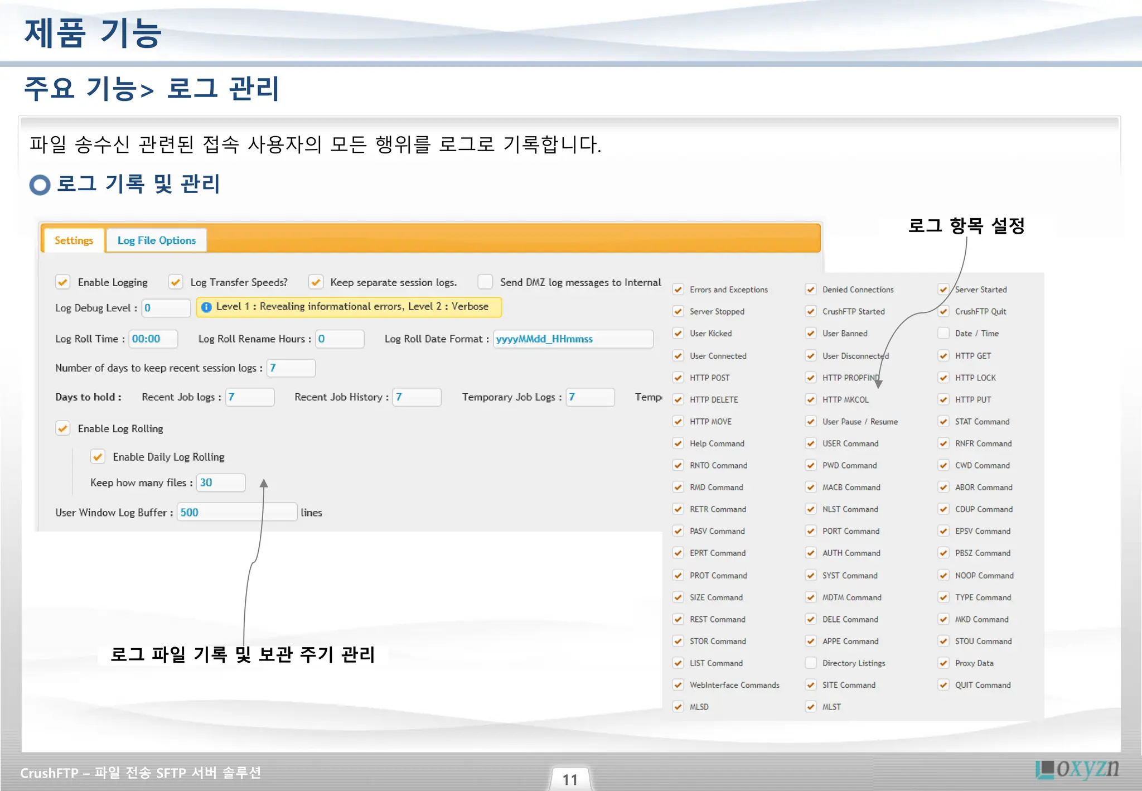Toggle the User Banned checkbox

point(811,333)
